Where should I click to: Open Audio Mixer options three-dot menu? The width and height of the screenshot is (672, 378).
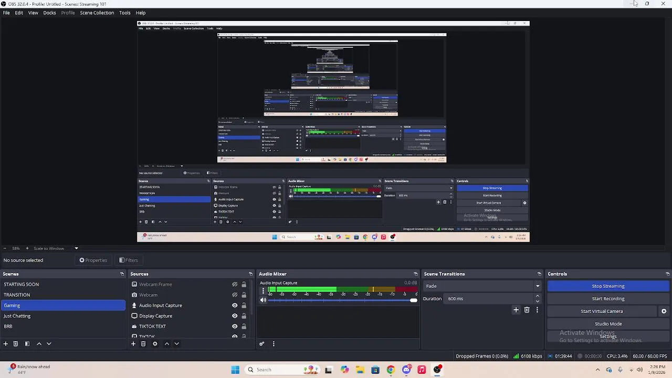point(274,344)
